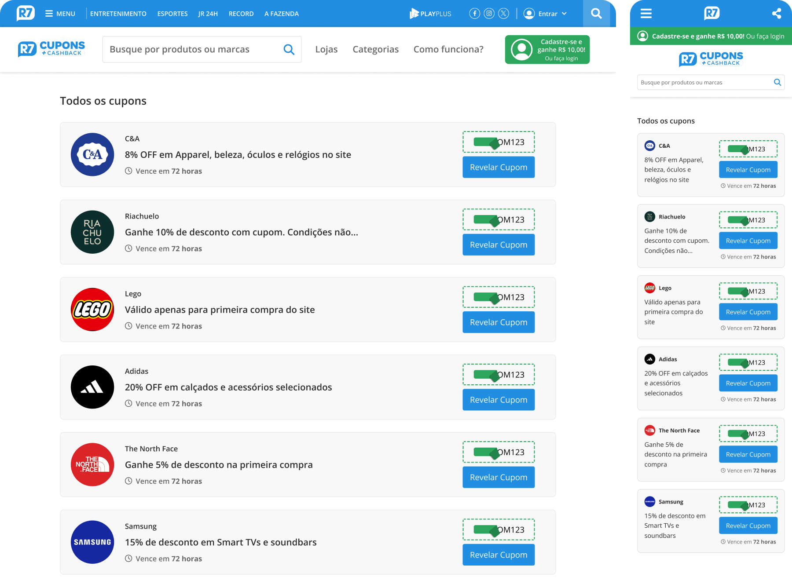Click the top bar search magnifier icon
Viewport: 792px width, 584px height.
tap(596, 14)
